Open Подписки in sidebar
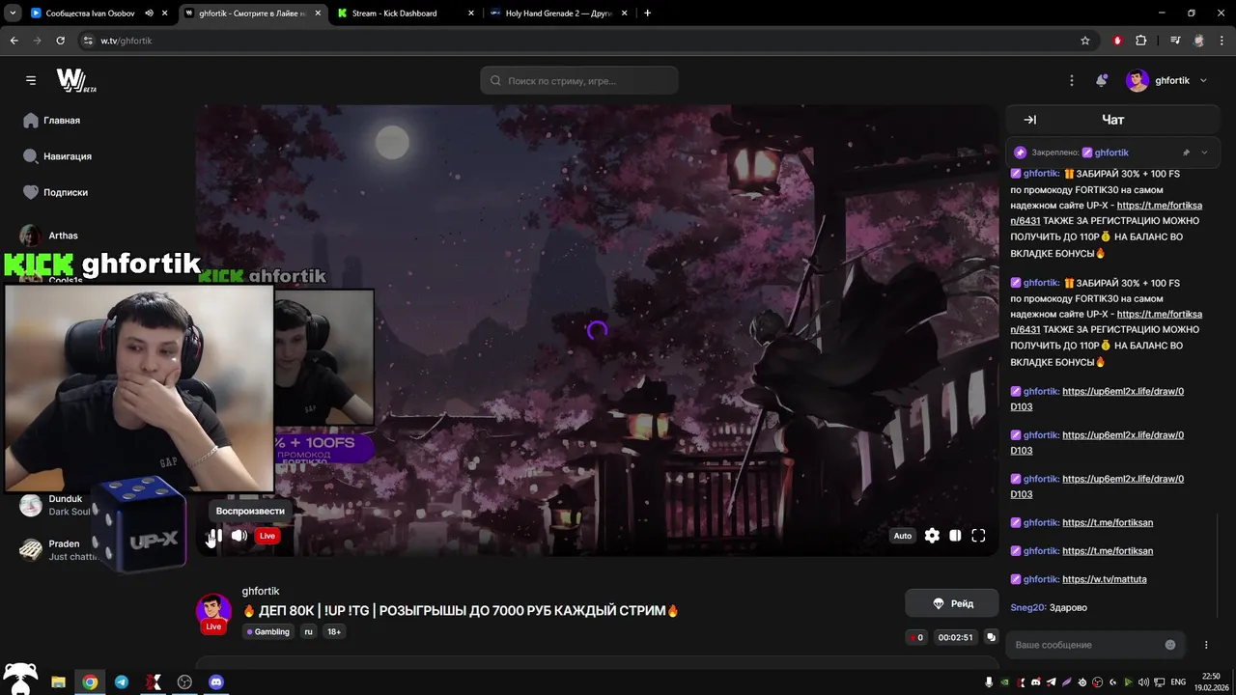 point(55,192)
